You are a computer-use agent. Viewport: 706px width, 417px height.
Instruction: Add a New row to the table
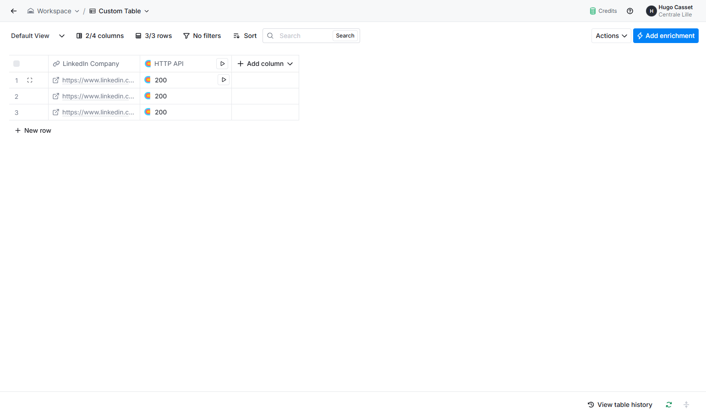[33, 130]
